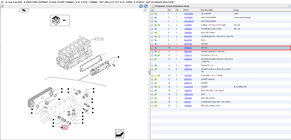
Task: Click green arrow icon on 99432291 gasket row
Action: (156, 79)
